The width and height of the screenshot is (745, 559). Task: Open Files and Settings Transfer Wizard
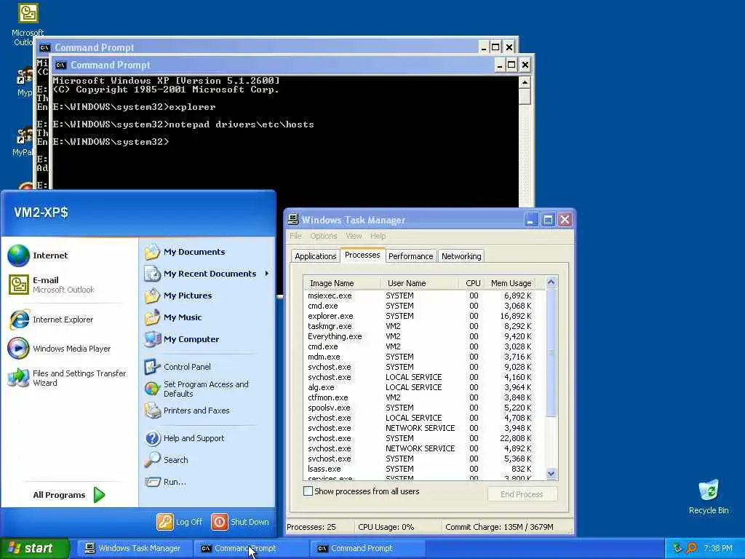(67, 378)
